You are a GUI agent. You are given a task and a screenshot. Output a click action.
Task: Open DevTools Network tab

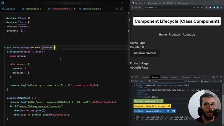coord(174,77)
